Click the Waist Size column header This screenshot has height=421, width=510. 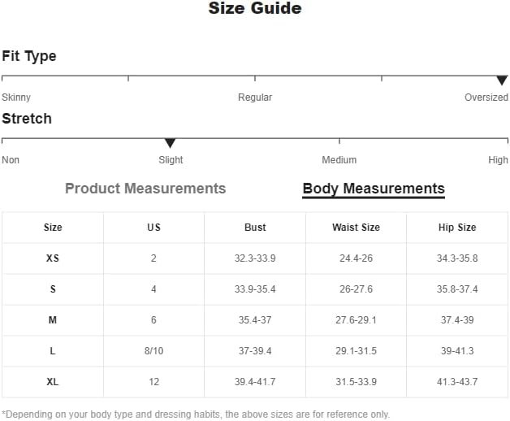click(x=357, y=228)
